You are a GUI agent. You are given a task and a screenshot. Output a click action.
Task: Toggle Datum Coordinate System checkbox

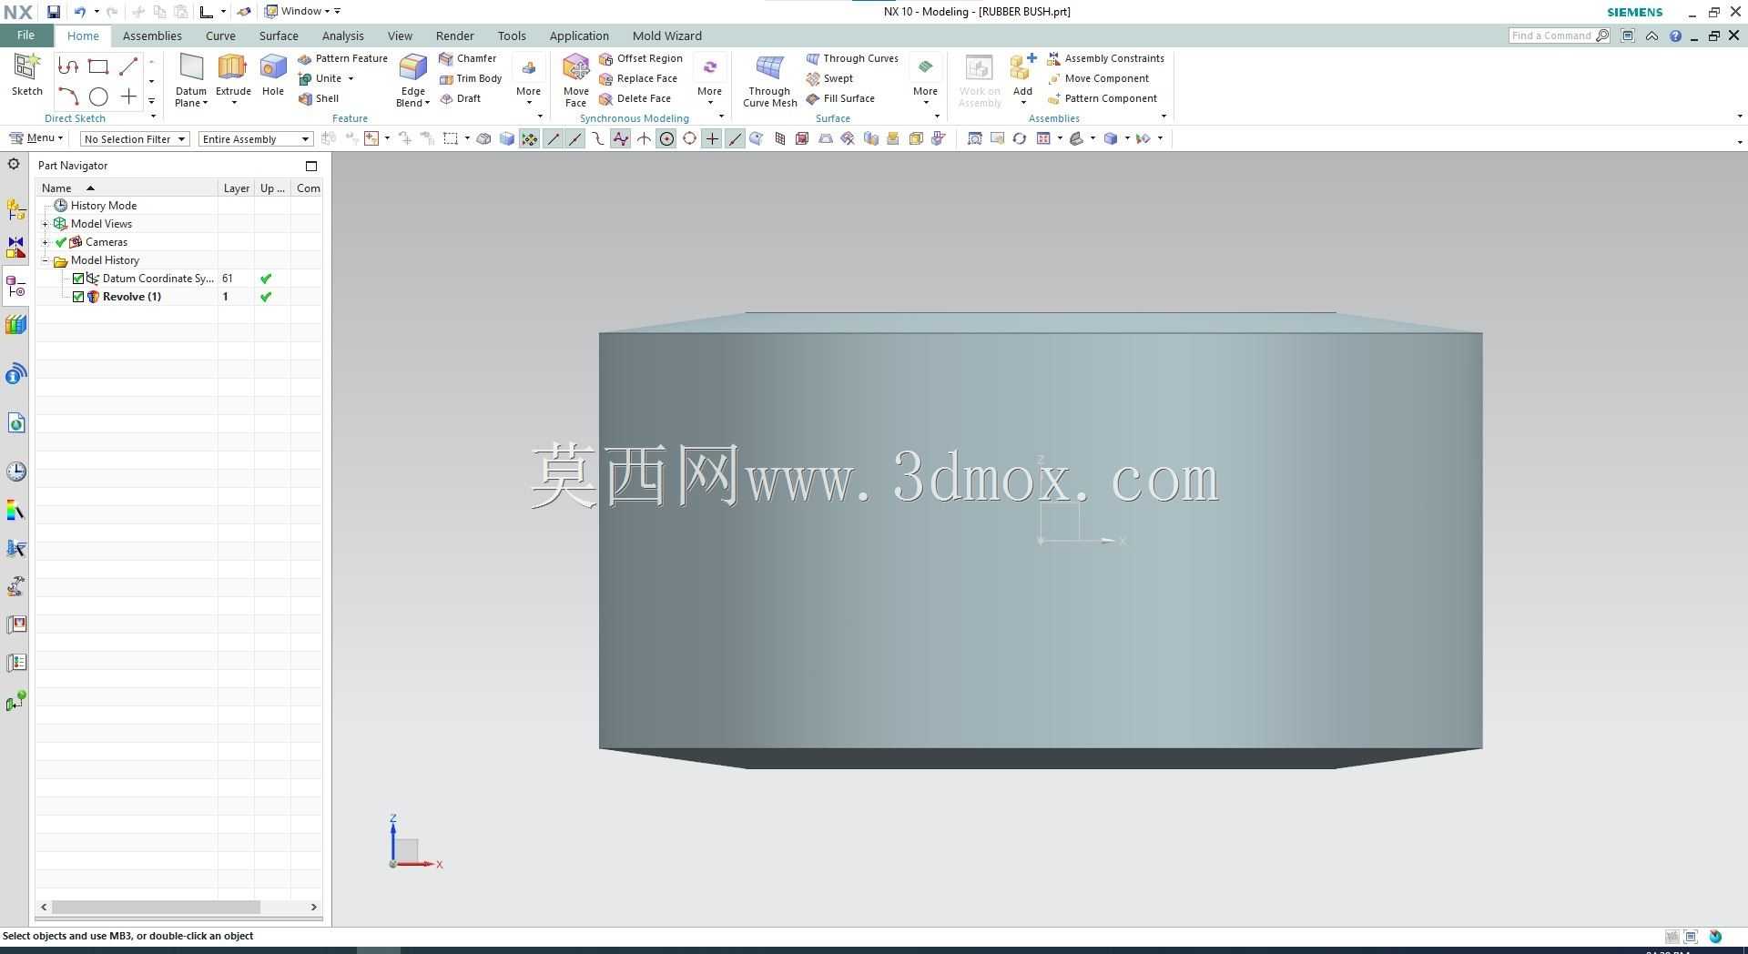[78, 279]
